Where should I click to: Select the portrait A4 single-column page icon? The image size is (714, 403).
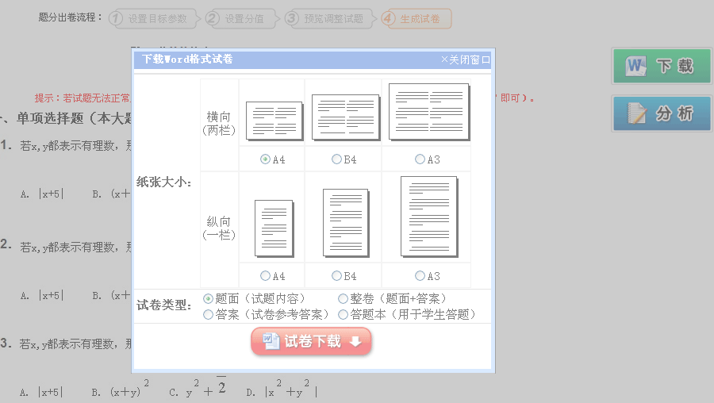coord(274,228)
